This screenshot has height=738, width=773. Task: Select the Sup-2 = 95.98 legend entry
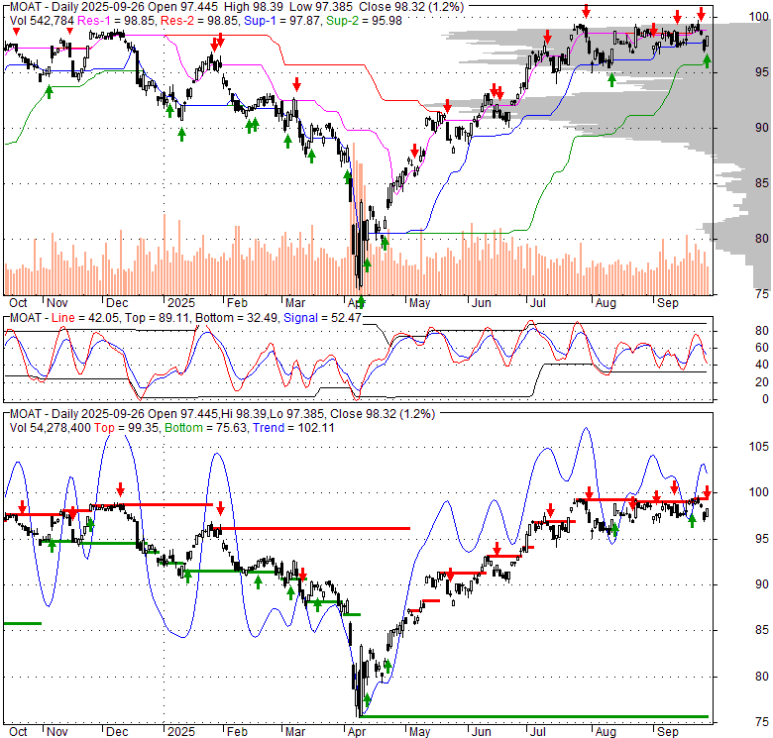(x=364, y=21)
